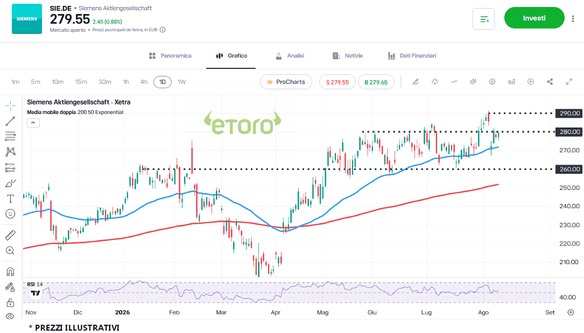Lock all drawing tools
The width and height of the screenshot is (584, 333).
pyautogui.click(x=10, y=302)
